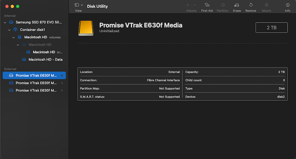The width and height of the screenshot is (296, 159).
Task: Click the Internal section header
Action: pos(10,16)
